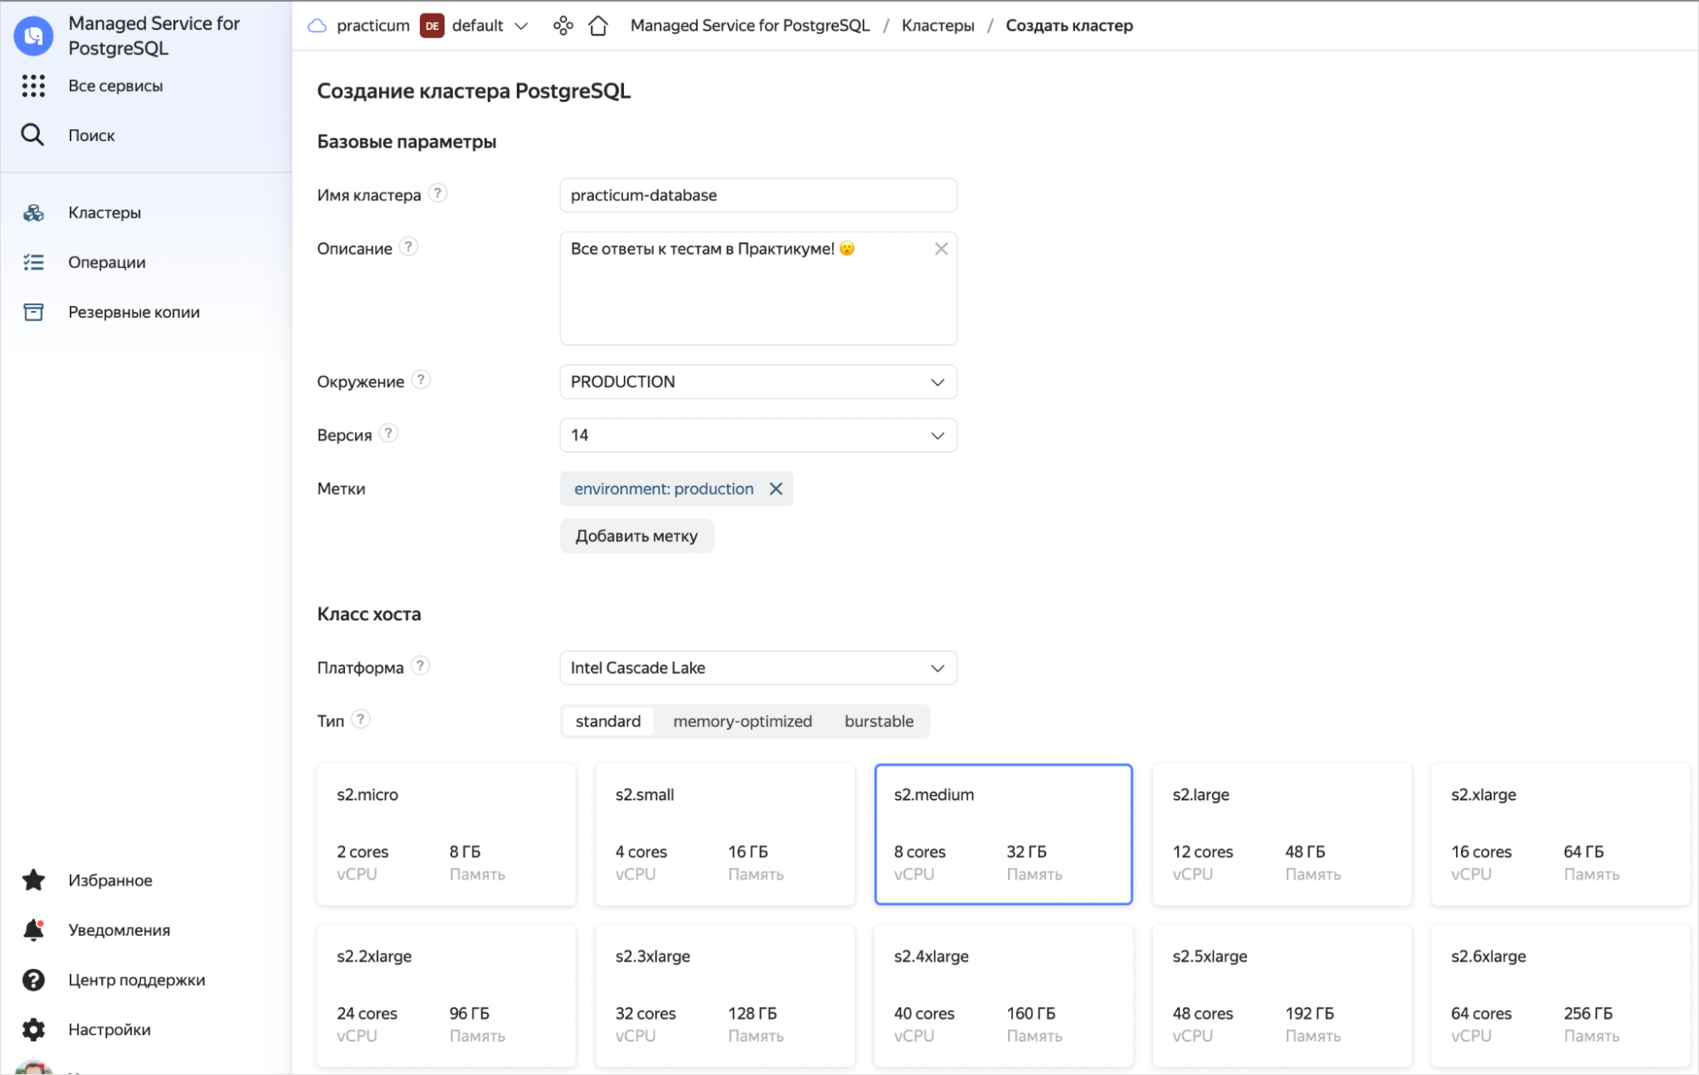Click the home icon in breadcrumb bar
This screenshot has width=1699, height=1075.
598,25
